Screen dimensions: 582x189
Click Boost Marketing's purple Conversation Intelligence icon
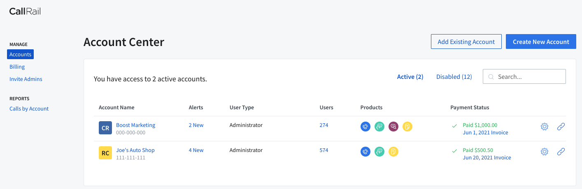click(x=393, y=127)
